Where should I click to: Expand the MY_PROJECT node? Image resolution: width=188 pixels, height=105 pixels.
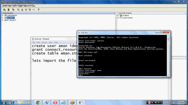(3, 20)
